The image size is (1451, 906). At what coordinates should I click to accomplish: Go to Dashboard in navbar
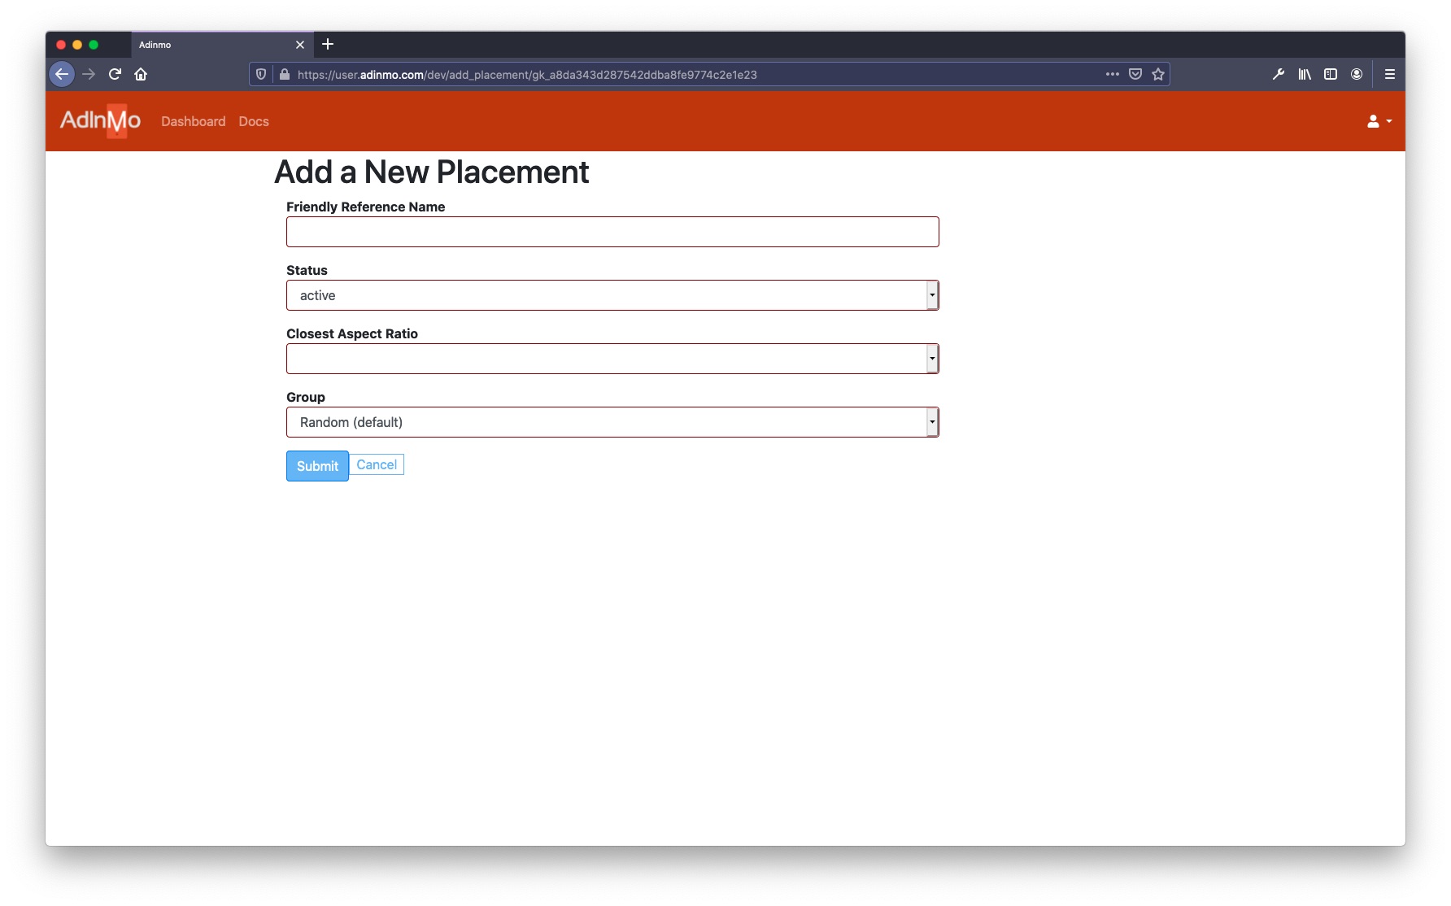pyautogui.click(x=194, y=121)
